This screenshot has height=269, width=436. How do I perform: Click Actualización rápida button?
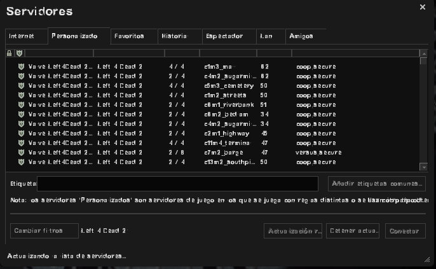(293, 231)
